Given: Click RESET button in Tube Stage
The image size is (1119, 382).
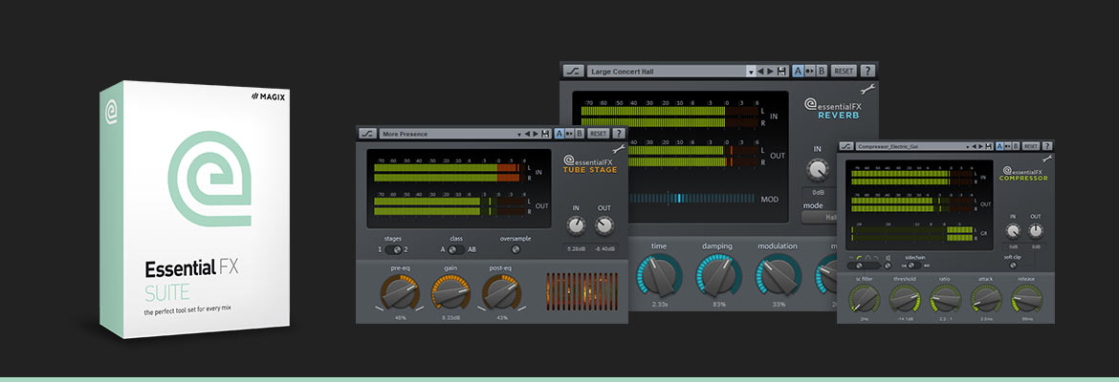Looking at the screenshot, I should 598,134.
